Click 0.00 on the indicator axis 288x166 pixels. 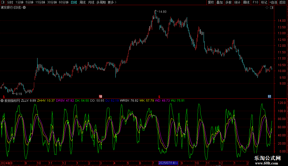(282, 151)
